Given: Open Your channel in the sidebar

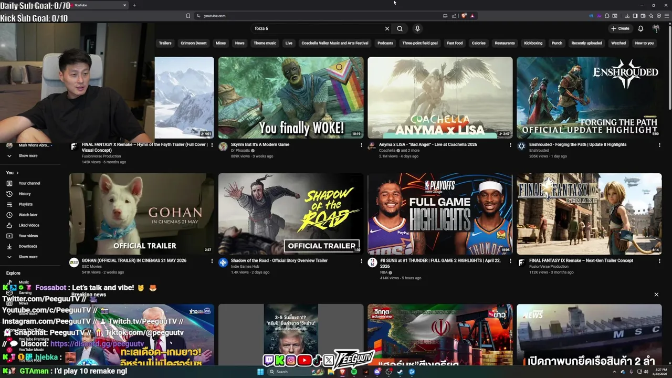Looking at the screenshot, I should tap(29, 183).
